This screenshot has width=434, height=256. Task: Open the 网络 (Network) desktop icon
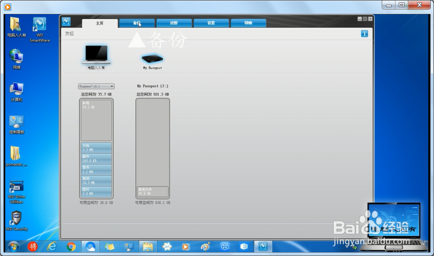16,59
